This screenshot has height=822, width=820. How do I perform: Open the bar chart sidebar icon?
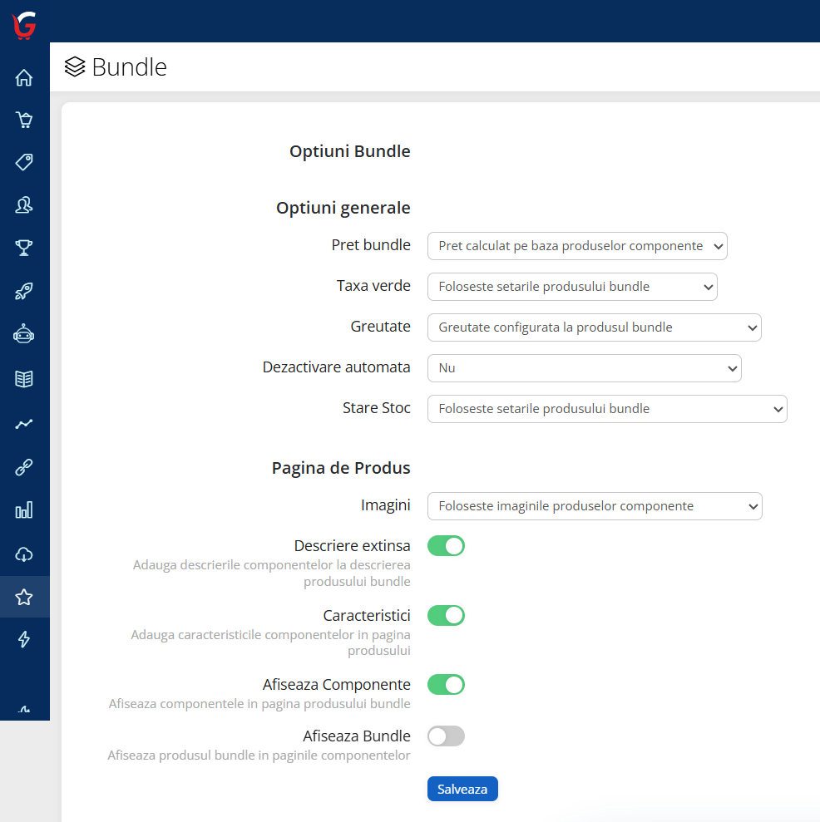[x=24, y=509]
